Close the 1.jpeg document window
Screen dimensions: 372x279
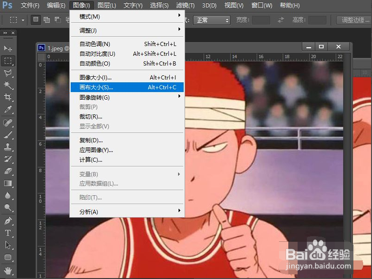pos(339,47)
